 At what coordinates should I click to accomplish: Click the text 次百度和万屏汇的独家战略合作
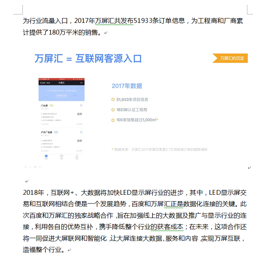(68, 216)
